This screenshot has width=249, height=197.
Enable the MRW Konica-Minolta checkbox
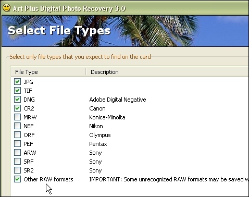pos(17,117)
